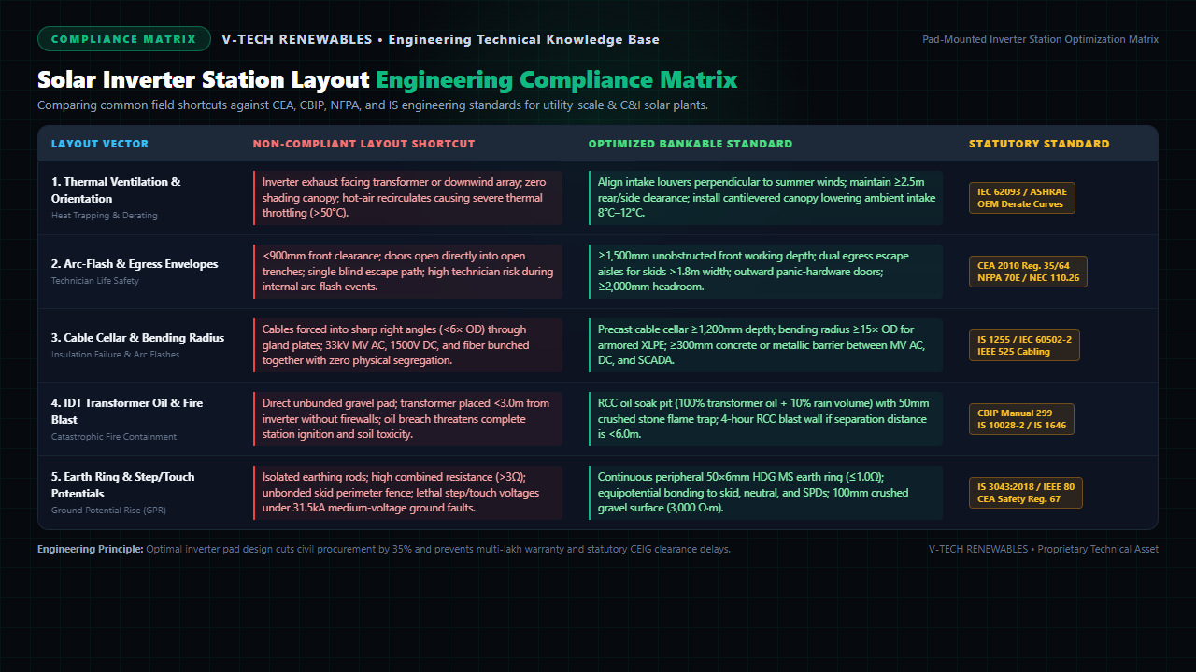This screenshot has width=1196, height=672.
Task: Click the RCC oil soak pit standard cell
Action: point(765,419)
